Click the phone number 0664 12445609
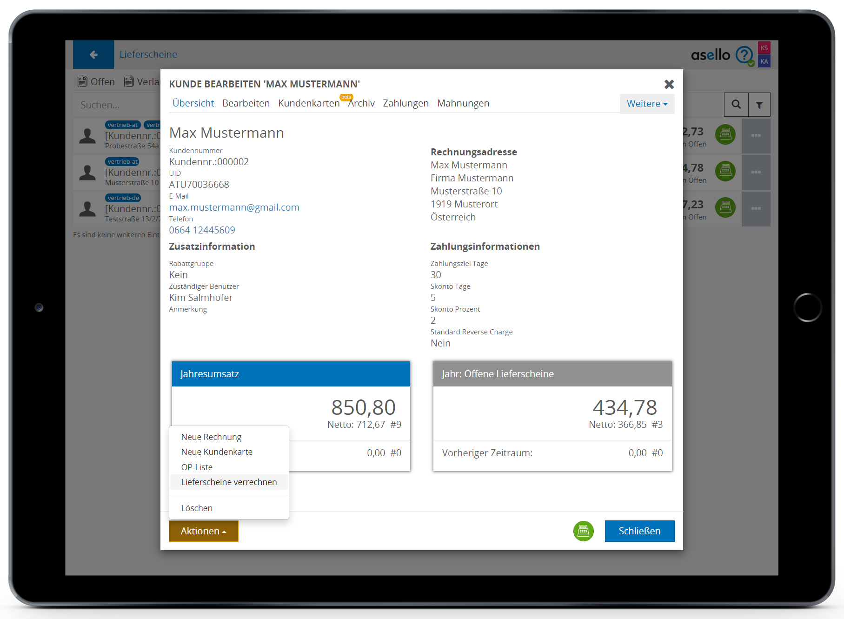Screen dimensions: 844x619 tap(202, 230)
